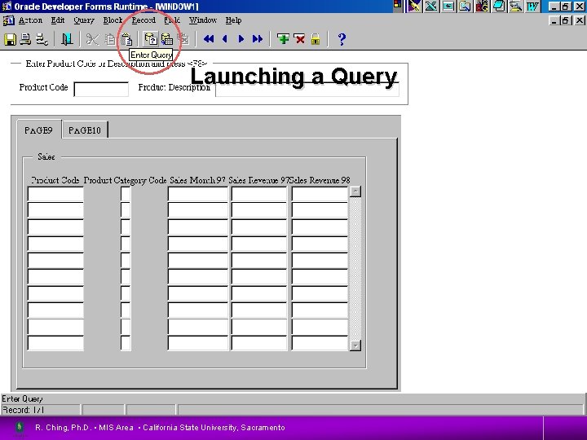Viewport: 587px width, 440px height.
Task: Open the Query menu
Action: point(84,20)
